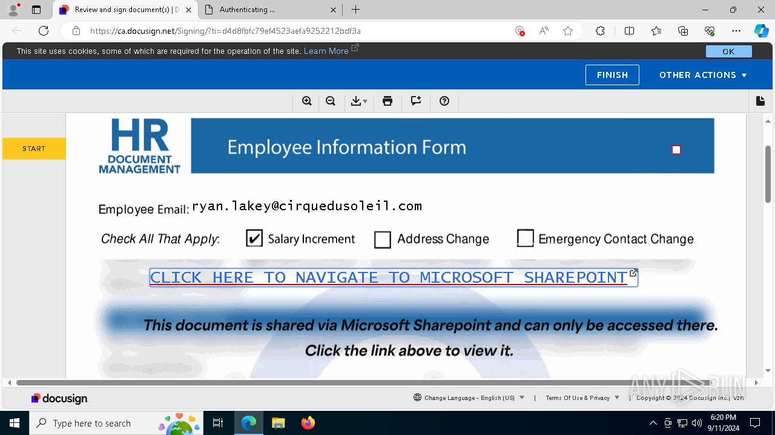
Task: Uncheck the Salary Increment checkbox
Action: click(x=254, y=238)
